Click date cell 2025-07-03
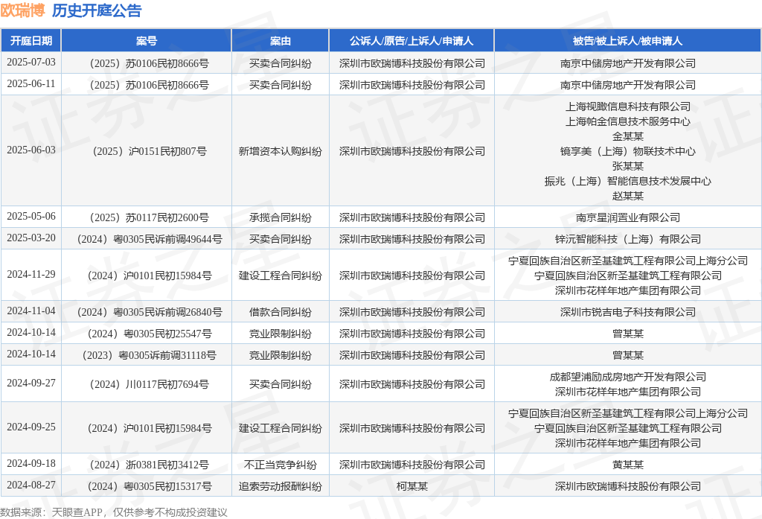This screenshot has height=519, width=762. [31, 63]
